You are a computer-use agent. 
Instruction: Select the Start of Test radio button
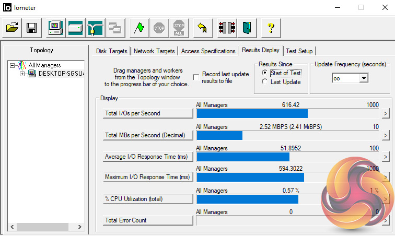tap(265, 73)
